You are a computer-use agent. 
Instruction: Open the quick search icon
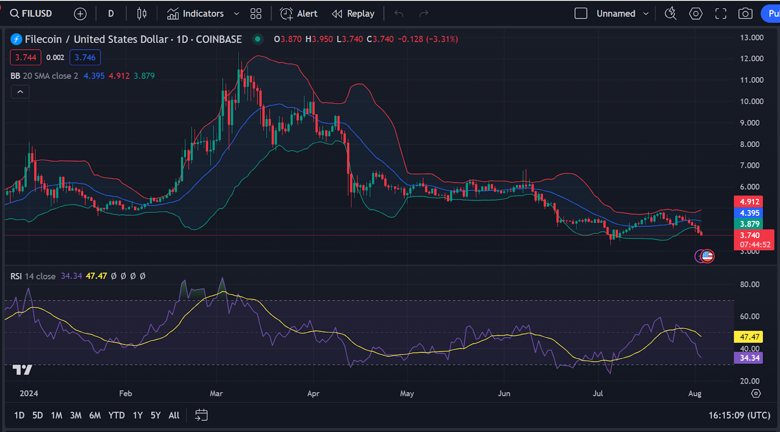click(x=671, y=14)
